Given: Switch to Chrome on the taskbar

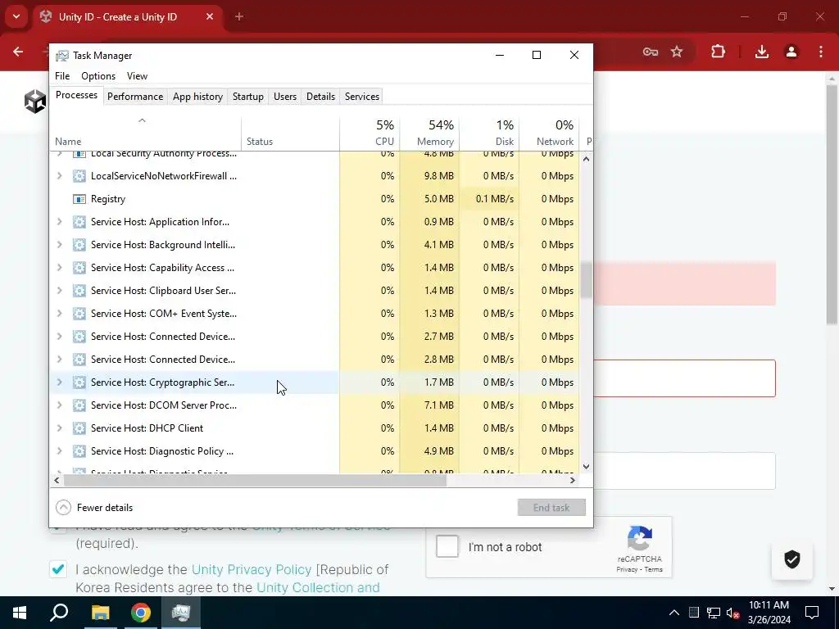Looking at the screenshot, I should [x=141, y=613].
